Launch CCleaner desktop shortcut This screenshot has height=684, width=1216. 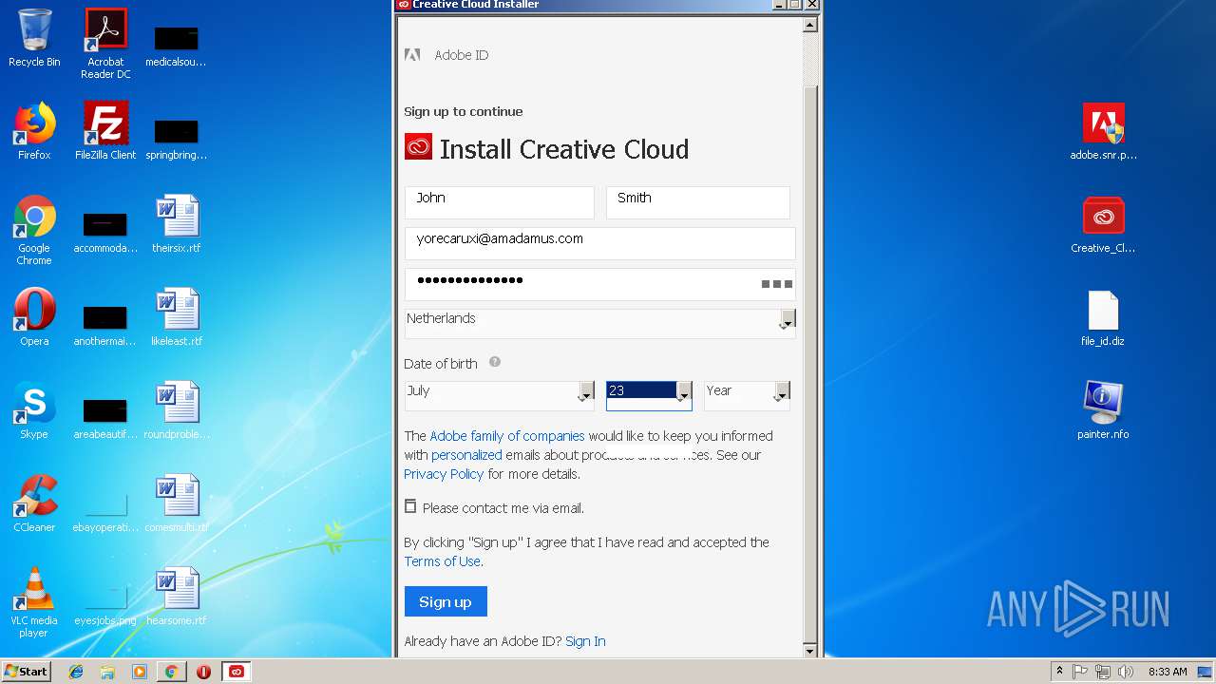point(34,503)
